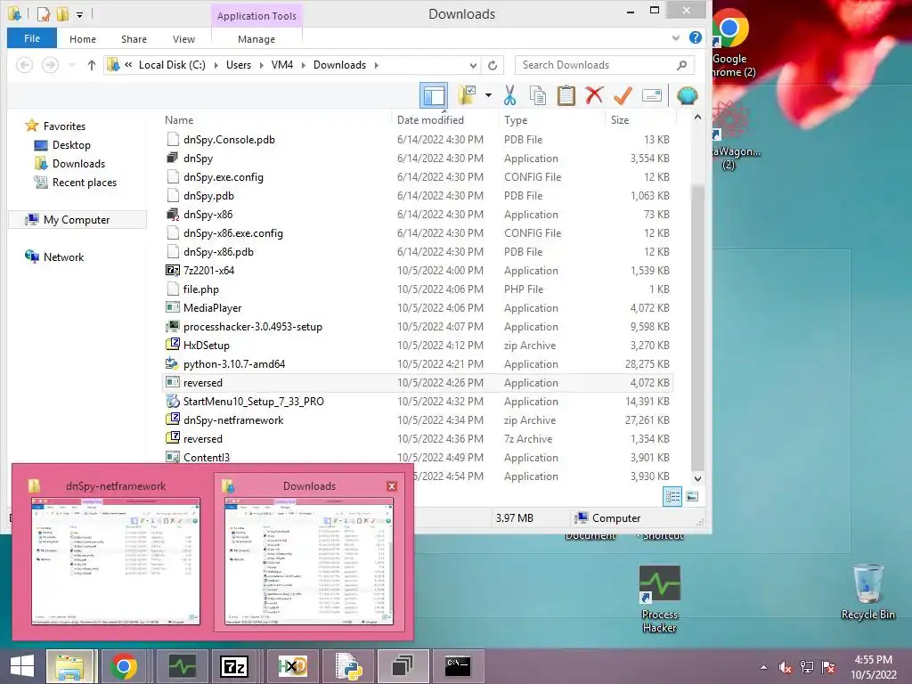The height and width of the screenshot is (684, 912).
Task: Select the MediaPlayer application
Action: tap(418, 307)
